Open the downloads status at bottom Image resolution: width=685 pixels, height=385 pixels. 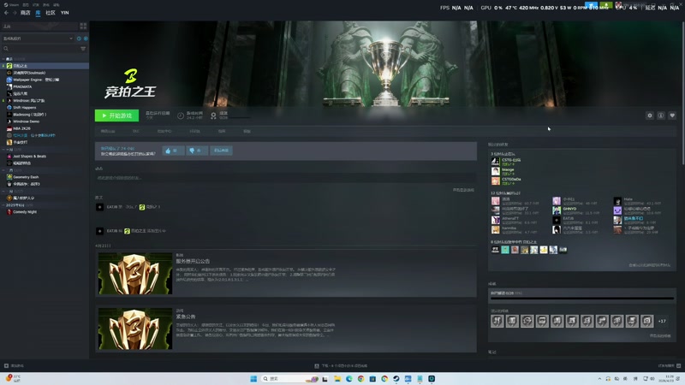[x=342, y=366]
